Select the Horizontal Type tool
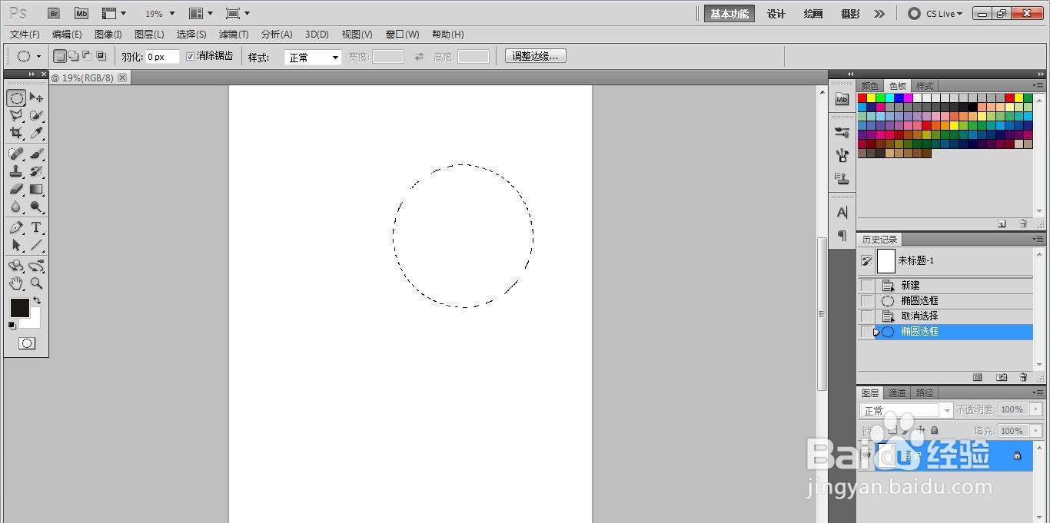 point(36,228)
